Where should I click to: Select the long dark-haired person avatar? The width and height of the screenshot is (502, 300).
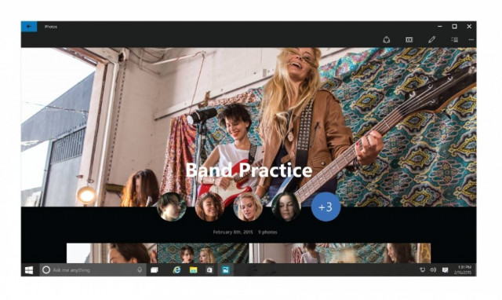pos(286,207)
